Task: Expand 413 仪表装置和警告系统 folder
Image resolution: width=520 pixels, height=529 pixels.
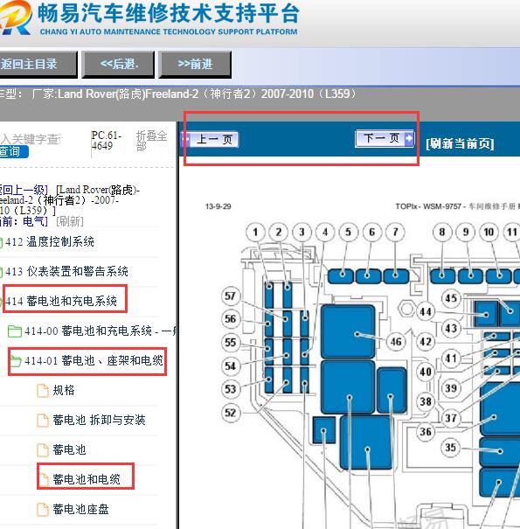Action: tap(66, 272)
